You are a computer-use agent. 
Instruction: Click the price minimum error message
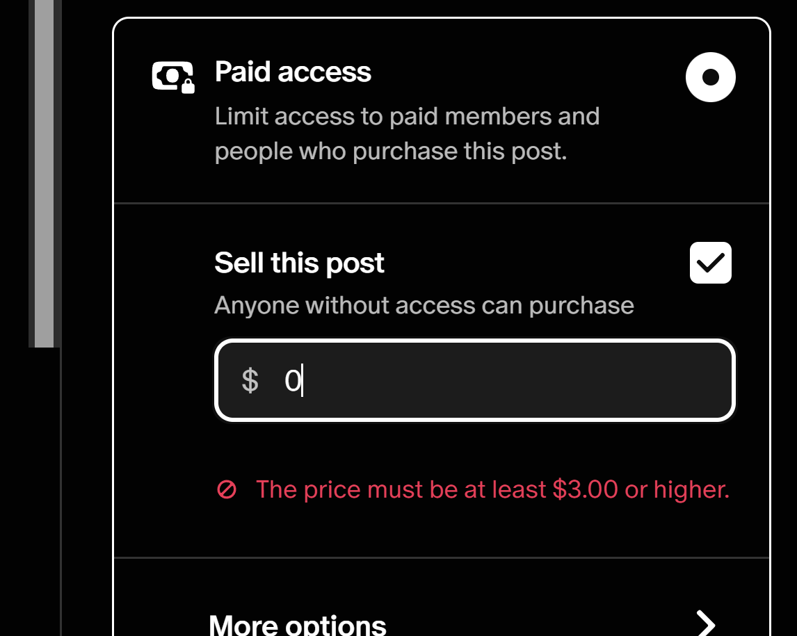coord(492,490)
